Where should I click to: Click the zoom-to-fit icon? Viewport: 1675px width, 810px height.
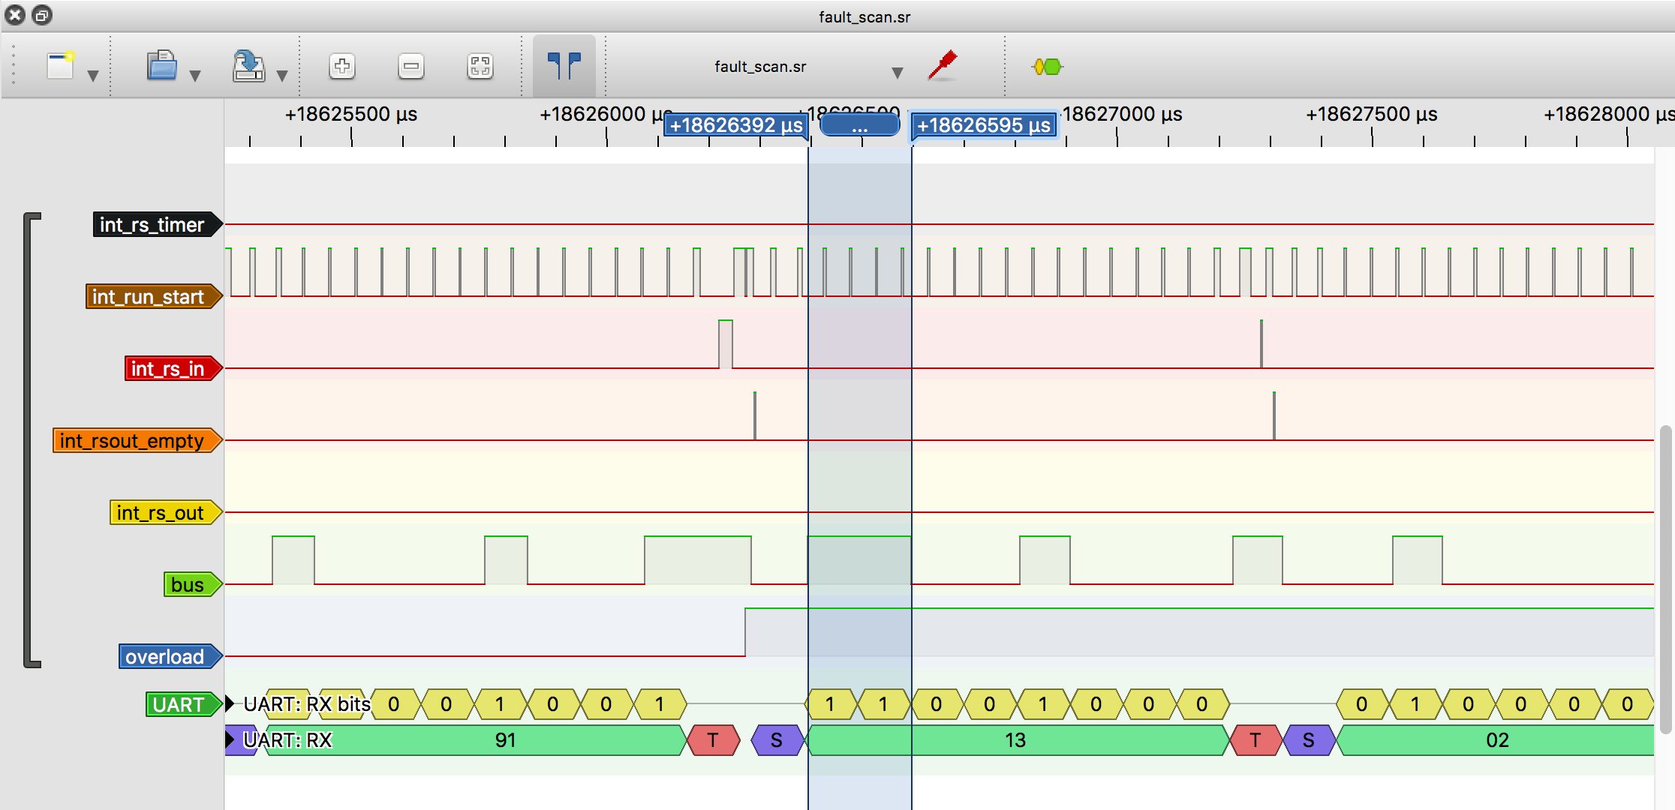pos(480,66)
